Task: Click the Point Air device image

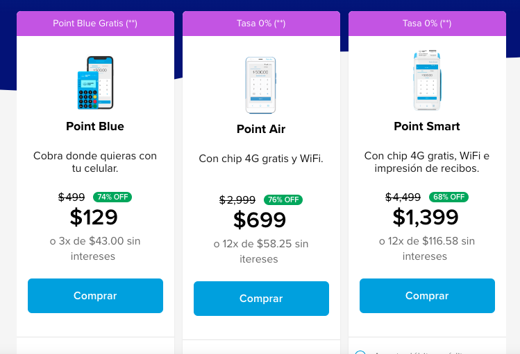Action: click(261, 85)
